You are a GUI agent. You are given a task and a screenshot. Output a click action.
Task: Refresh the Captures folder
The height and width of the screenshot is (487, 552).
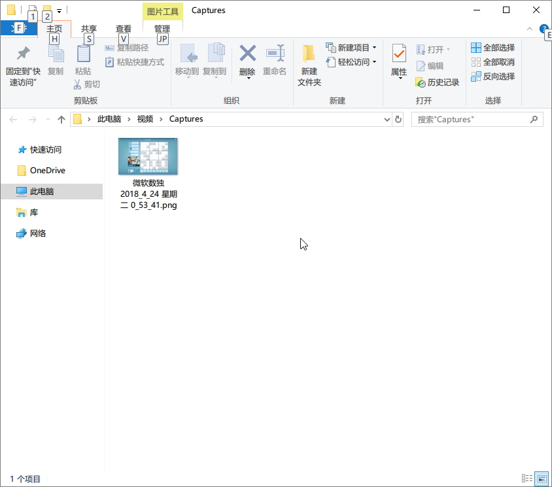398,119
